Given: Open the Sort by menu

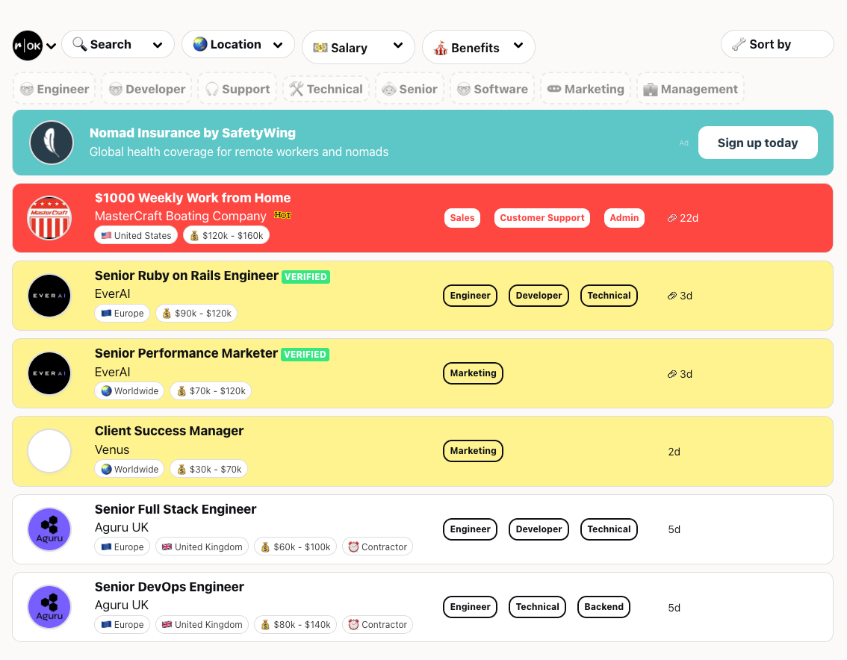Looking at the screenshot, I should point(778,44).
